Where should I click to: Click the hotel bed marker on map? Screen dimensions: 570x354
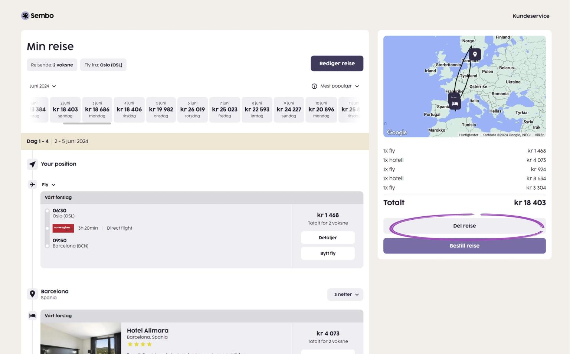(455, 104)
